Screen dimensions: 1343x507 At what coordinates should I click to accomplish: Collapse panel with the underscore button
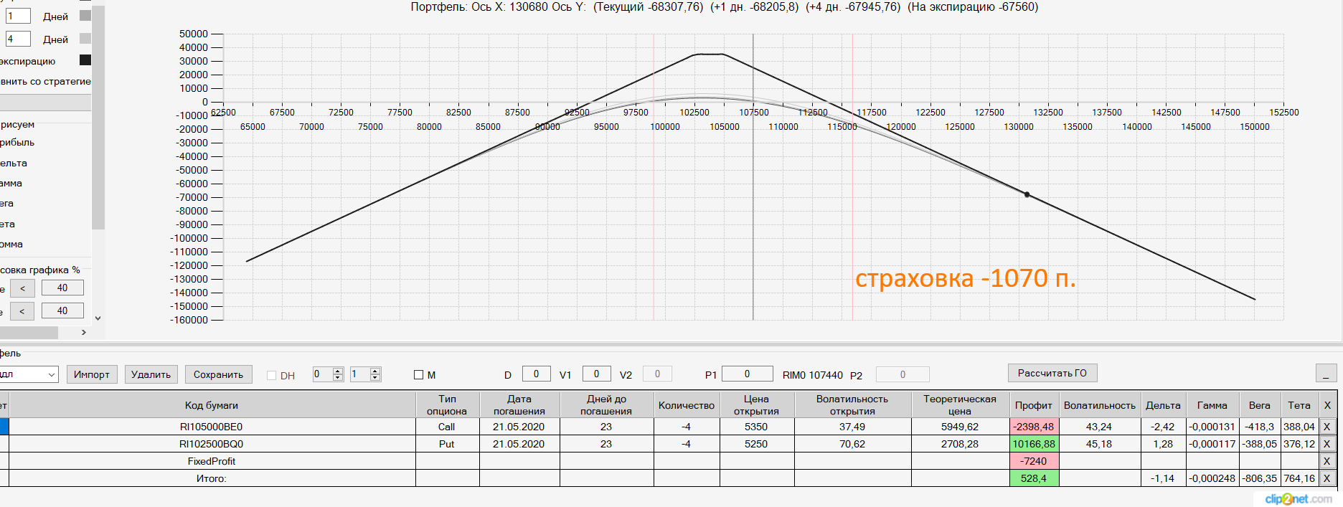(x=1326, y=374)
